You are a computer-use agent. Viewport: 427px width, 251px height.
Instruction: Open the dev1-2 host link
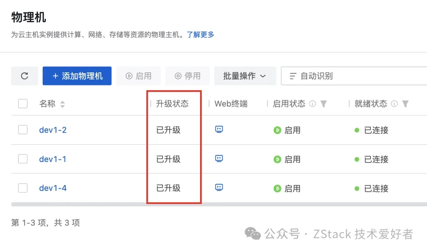[x=53, y=130]
